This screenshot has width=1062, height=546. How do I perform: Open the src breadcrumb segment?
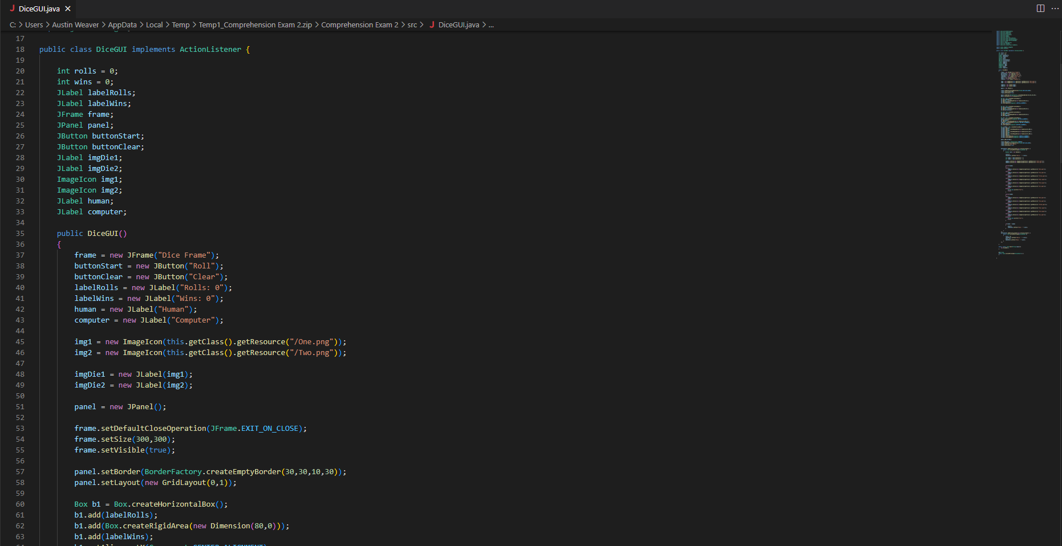(412, 25)
